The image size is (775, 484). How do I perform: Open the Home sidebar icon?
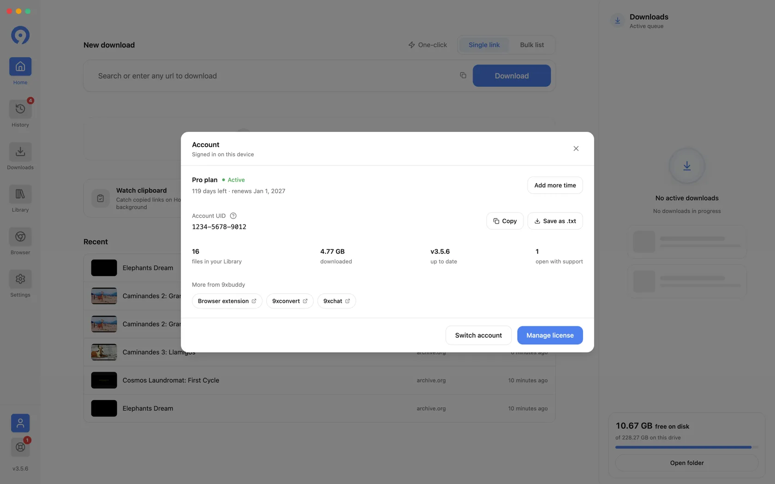click(x=20, y=66)
